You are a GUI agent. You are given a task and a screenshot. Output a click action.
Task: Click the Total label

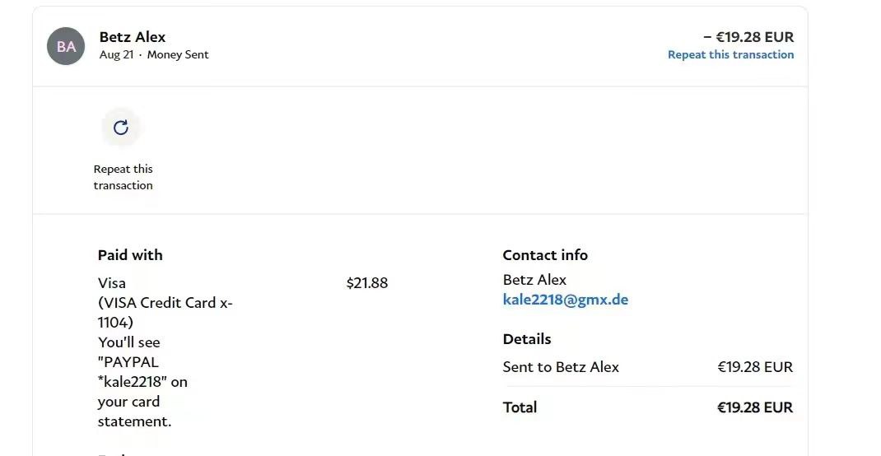520,407
